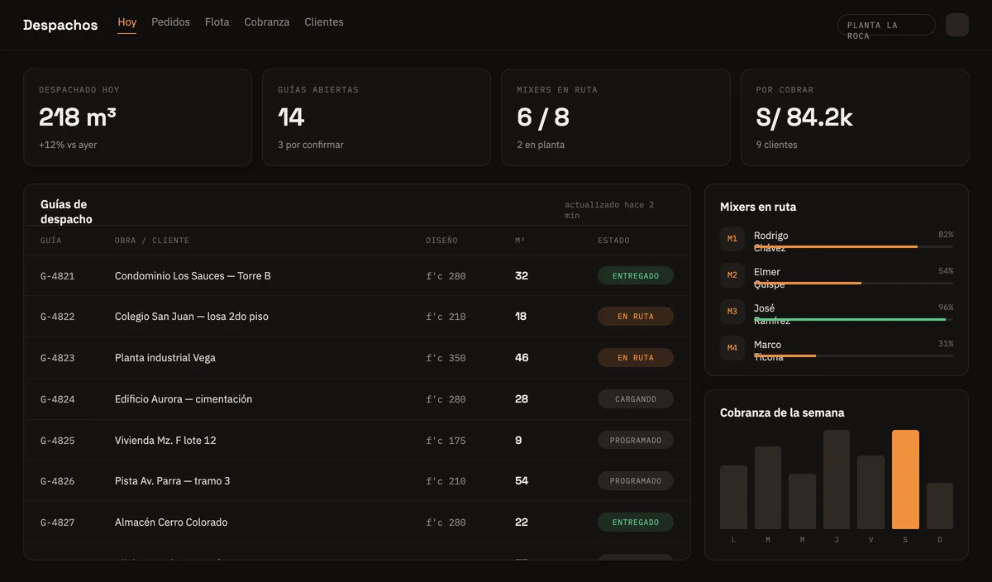Click the M4 mixer badge

732,348
